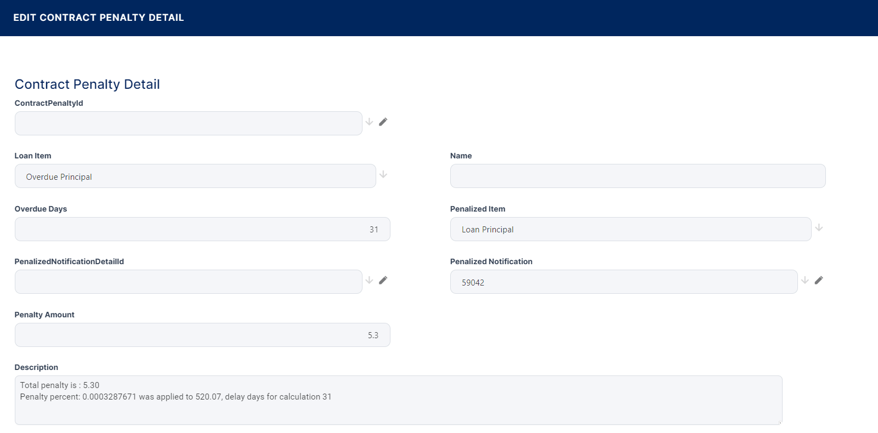Click the Edit Contract Penalty Detail header title

click(x=99, y=18)
